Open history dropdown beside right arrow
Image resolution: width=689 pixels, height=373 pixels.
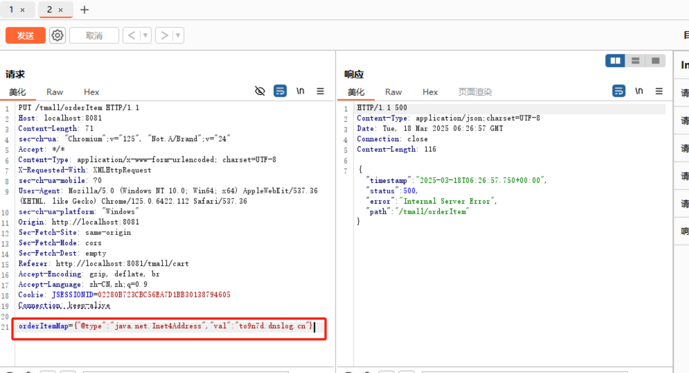tap(178, 36)
